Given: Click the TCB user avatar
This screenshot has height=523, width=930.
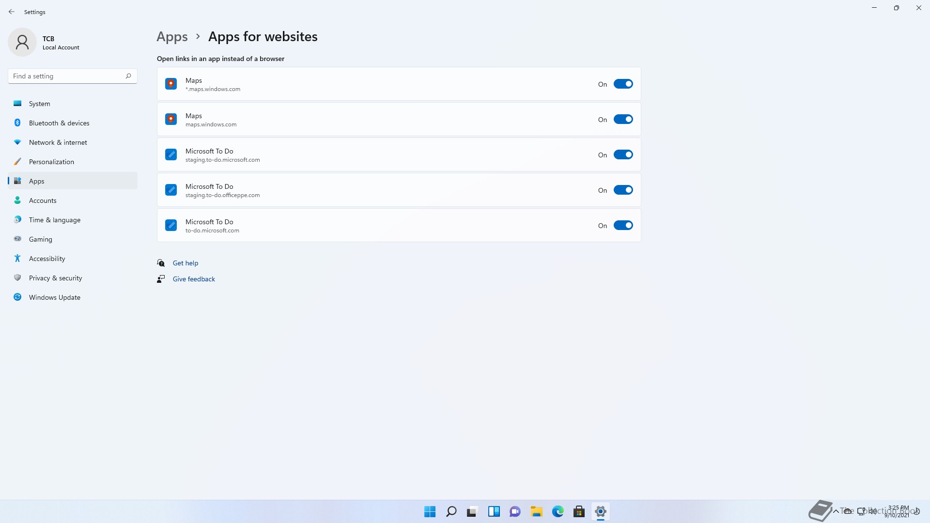Looking at the screenshot, I should click(22, 42).
